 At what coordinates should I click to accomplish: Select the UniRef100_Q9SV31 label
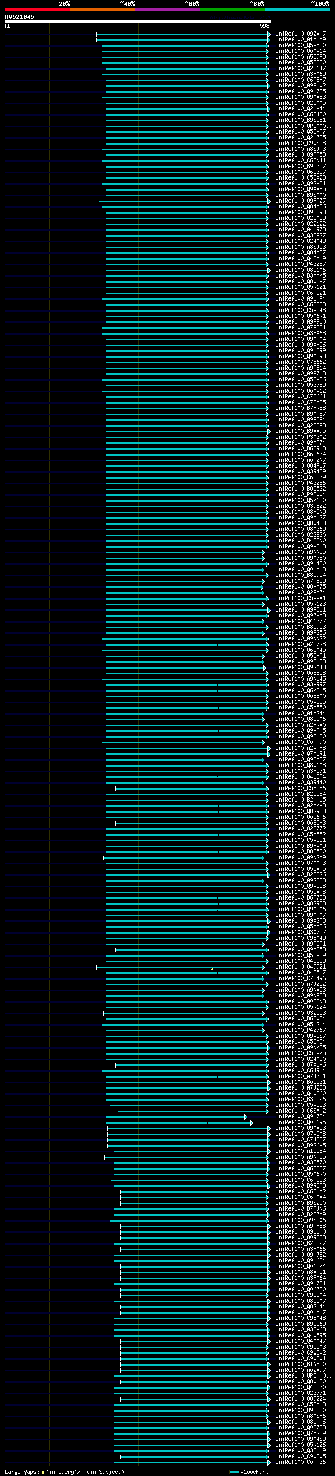click(x=300, y=183)
